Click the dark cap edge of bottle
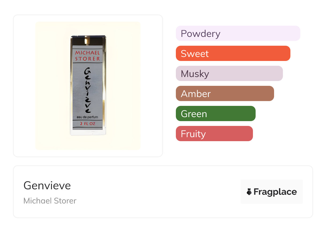This screenshot has width=326, height=231. (88, 36)
